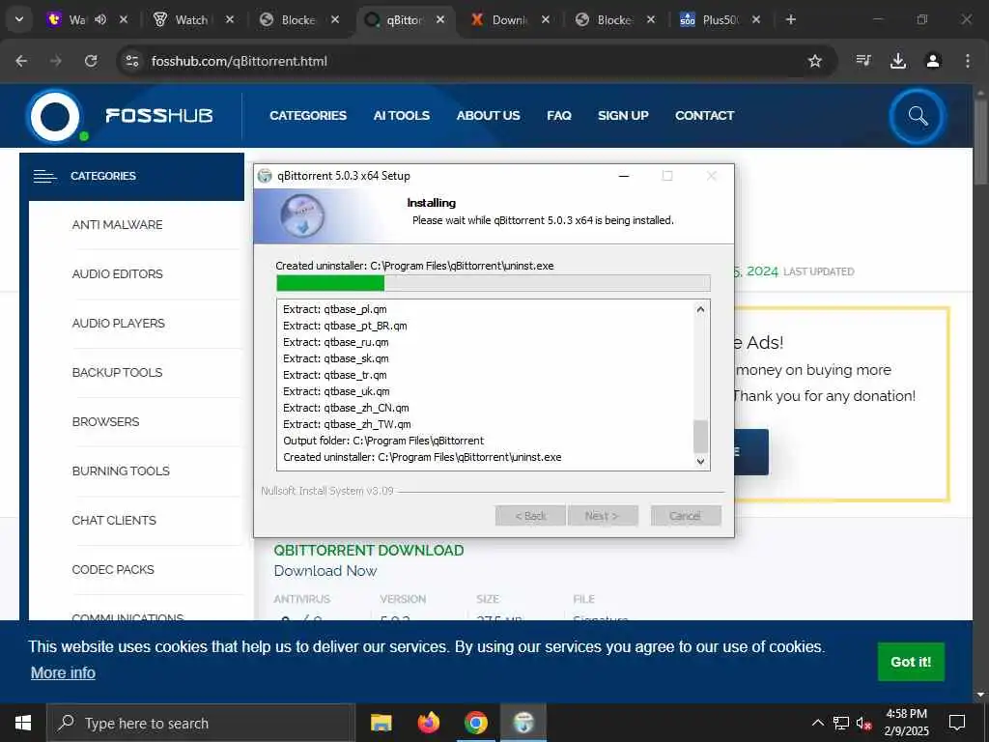Click the network icon in system tray
This screenshot has width=989, height=742.
841,723
